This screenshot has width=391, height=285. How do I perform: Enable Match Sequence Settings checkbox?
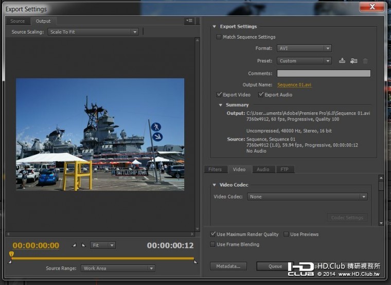point(219,37)
